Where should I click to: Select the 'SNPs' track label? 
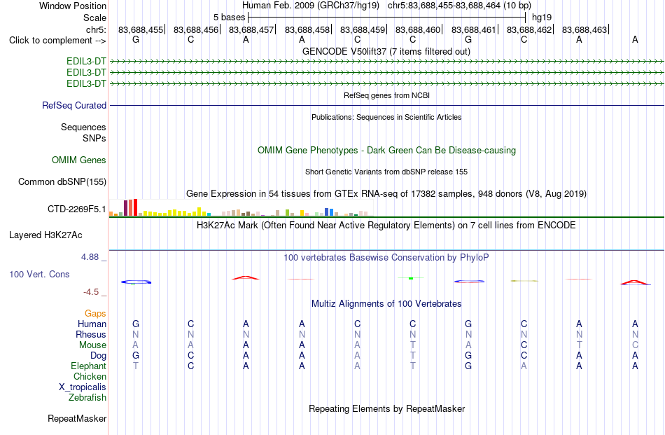(94, 139)
